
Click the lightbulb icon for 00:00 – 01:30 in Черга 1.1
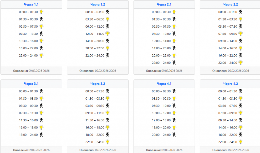[41, 12]
